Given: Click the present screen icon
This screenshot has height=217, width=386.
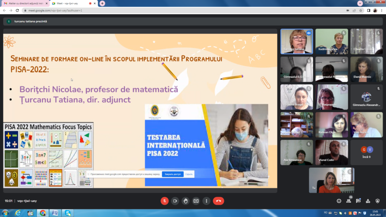Looking at the screenshot, I should tap(196, 201).
